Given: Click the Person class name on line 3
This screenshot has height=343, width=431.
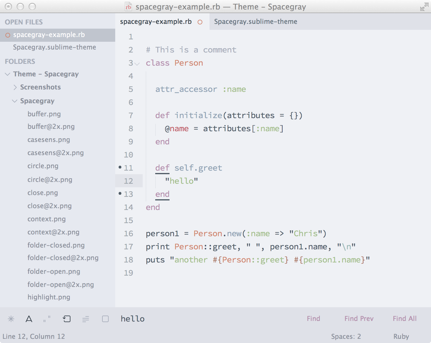Looking at the screenshot, I should pyautogui.click(x=189, y=63).
